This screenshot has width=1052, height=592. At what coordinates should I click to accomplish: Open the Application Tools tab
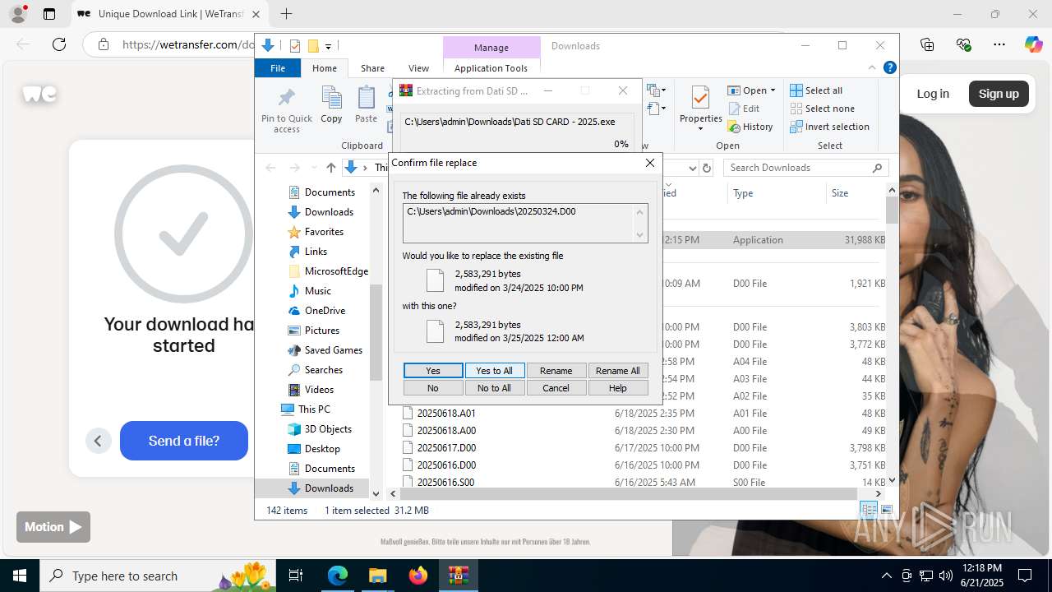(x=491, y=68)
